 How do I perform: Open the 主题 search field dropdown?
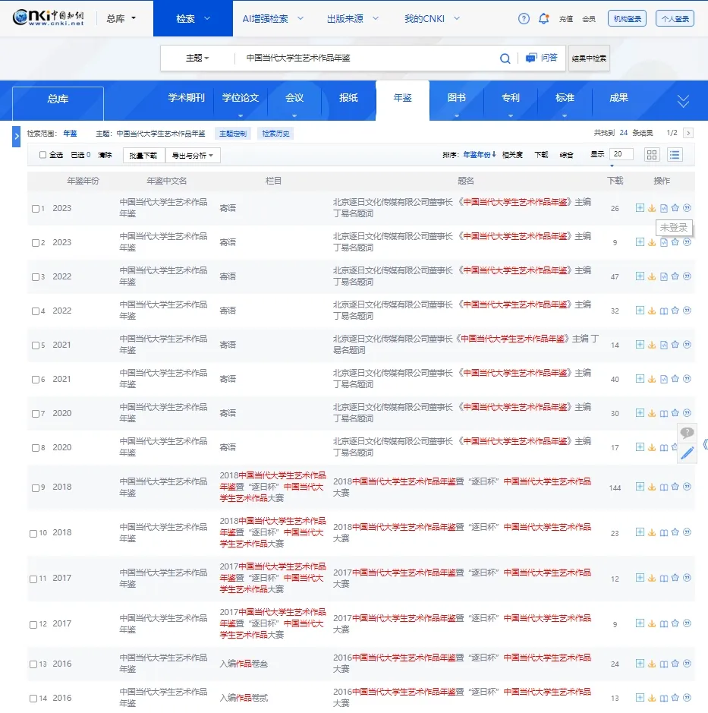click(197, 58)
